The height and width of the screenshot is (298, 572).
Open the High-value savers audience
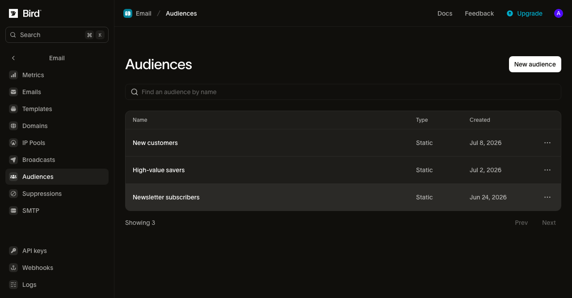[159, 170]
